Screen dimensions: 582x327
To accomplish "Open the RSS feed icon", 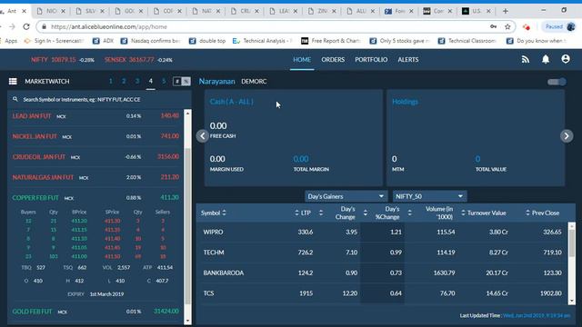I will tap(526, 59).
